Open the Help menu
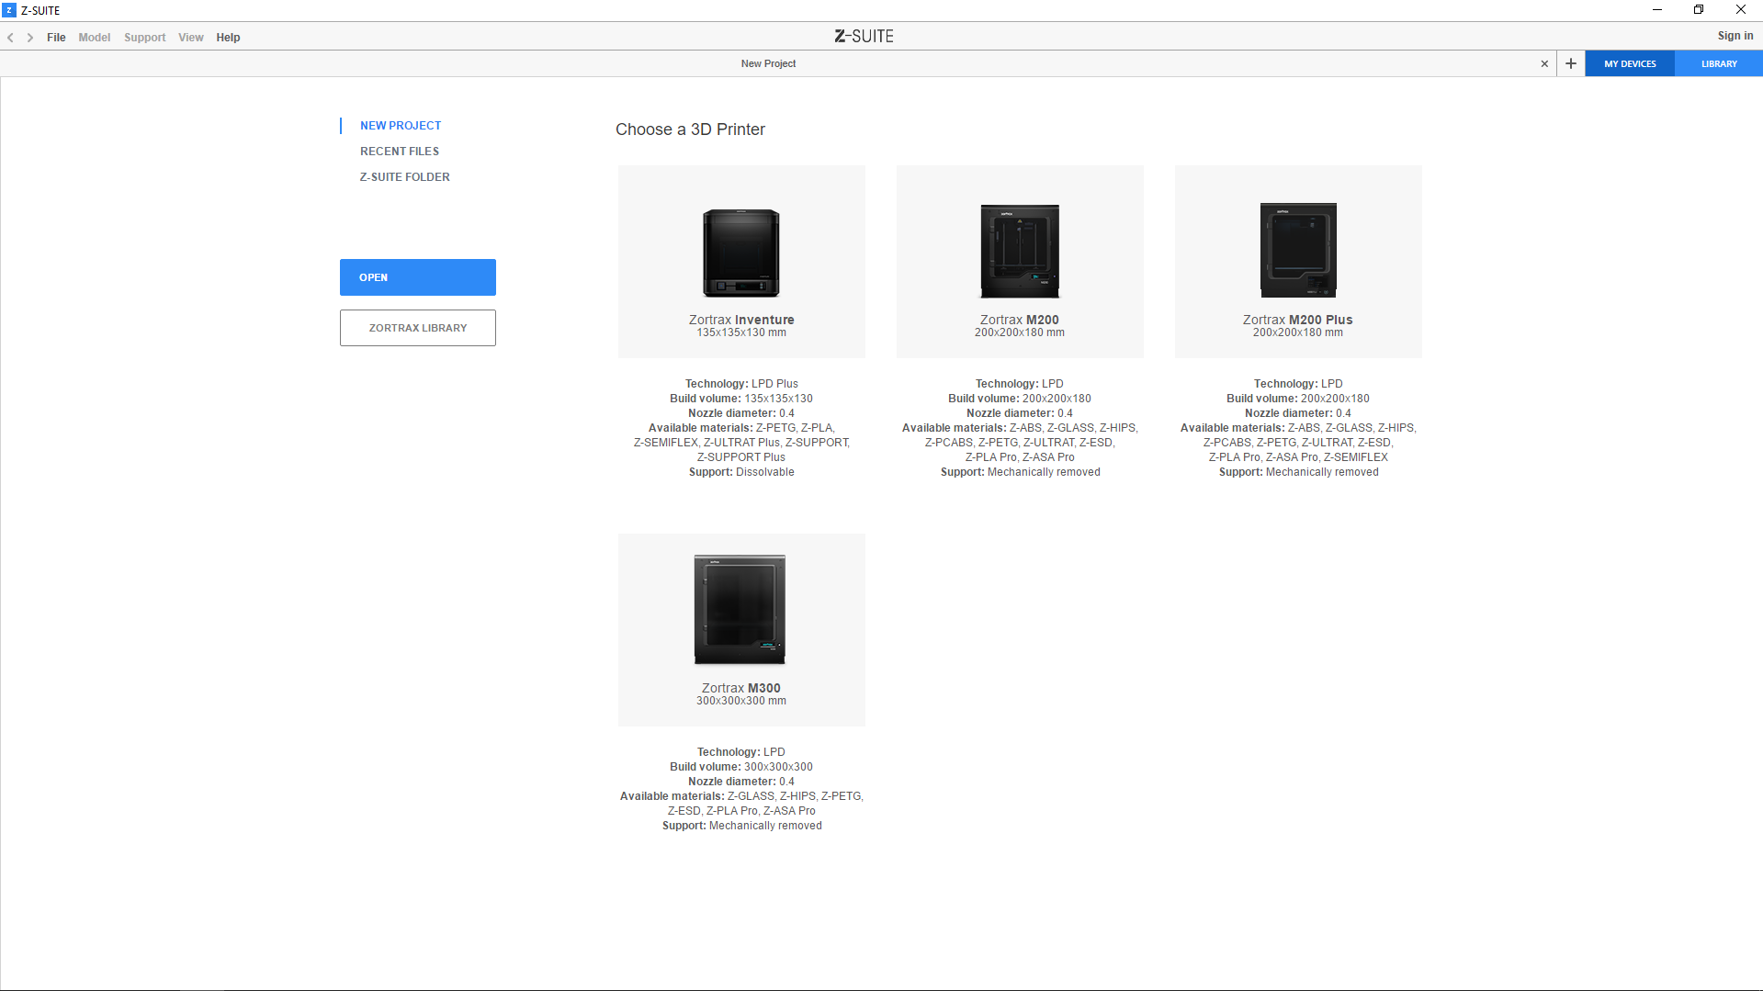 pyautogui.click(x=228, y=38)
